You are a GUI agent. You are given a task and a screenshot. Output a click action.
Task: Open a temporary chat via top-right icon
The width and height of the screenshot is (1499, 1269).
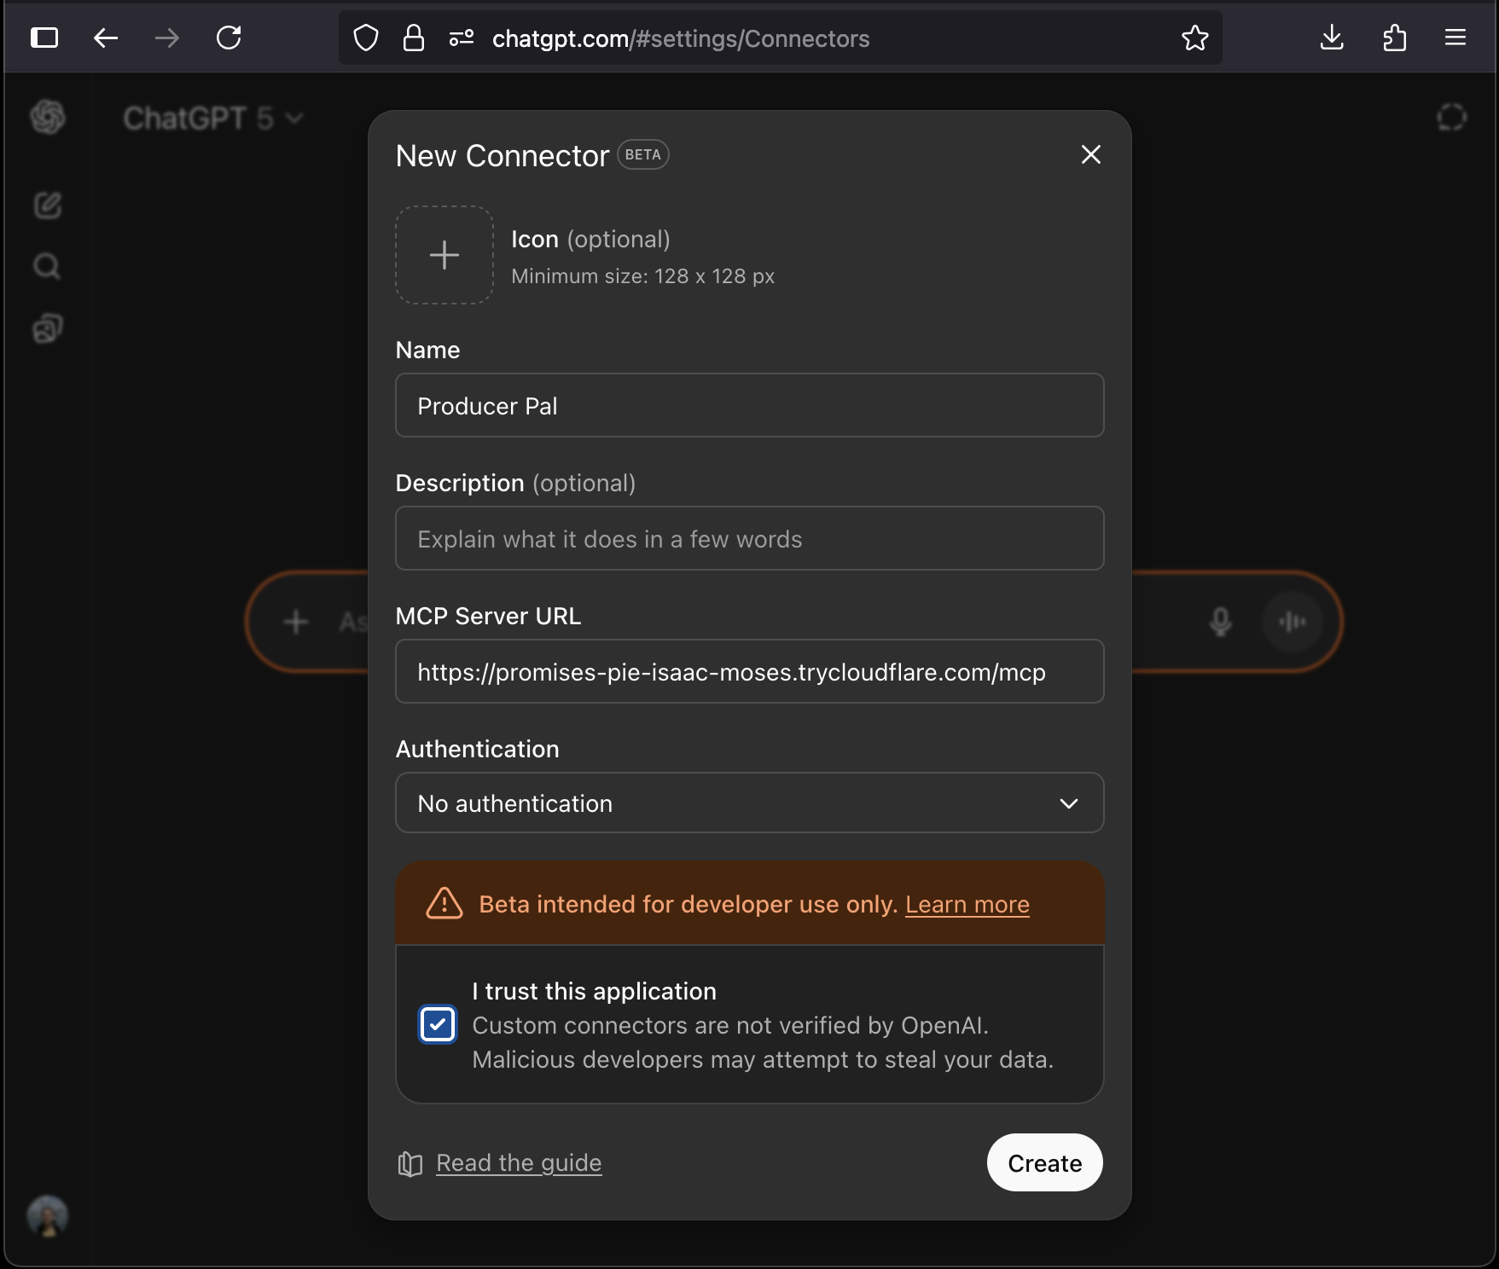pyautogui.click(x=1451, y=118)
